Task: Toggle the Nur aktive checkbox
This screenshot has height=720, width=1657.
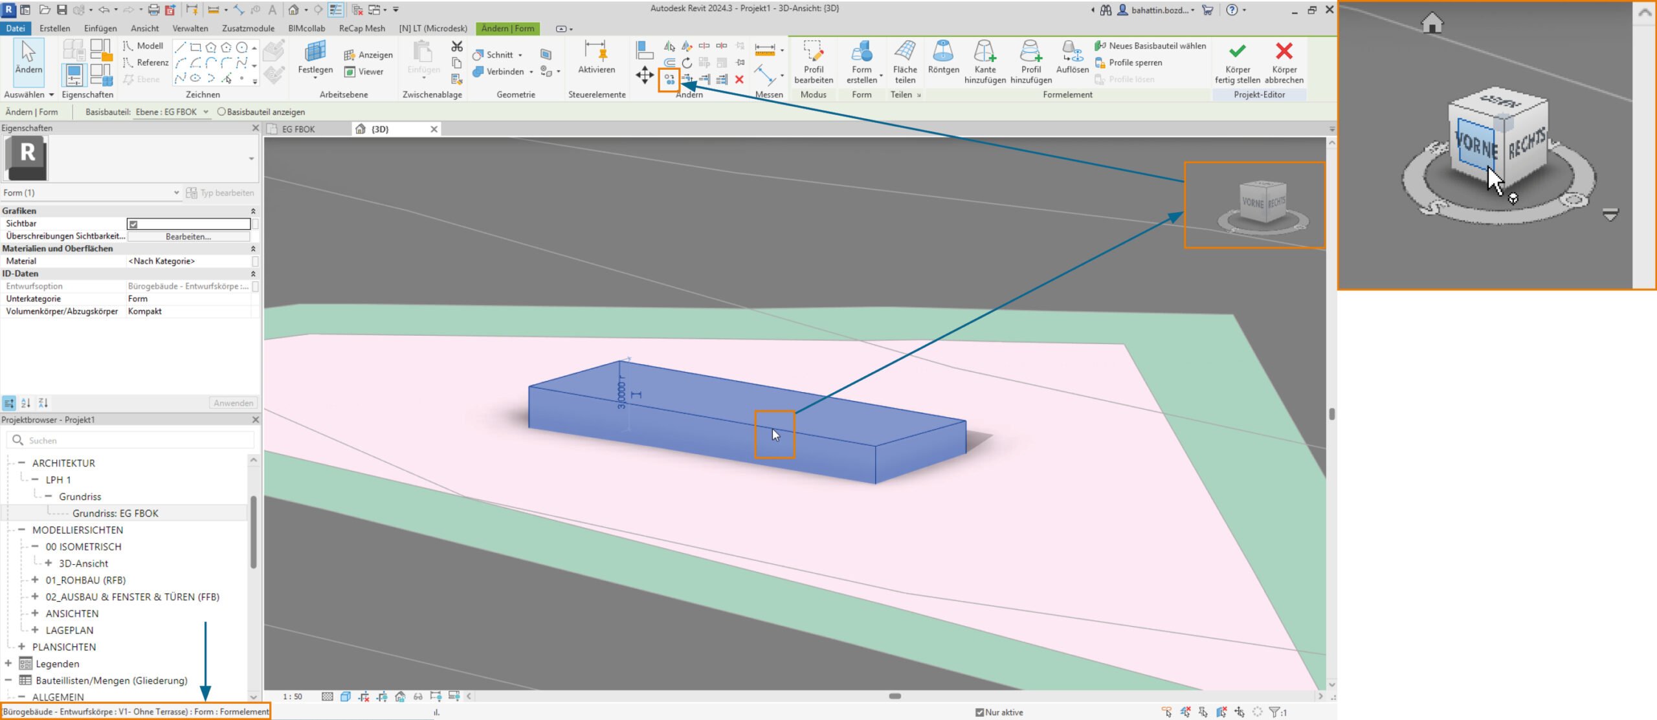Action: [979, 712]
